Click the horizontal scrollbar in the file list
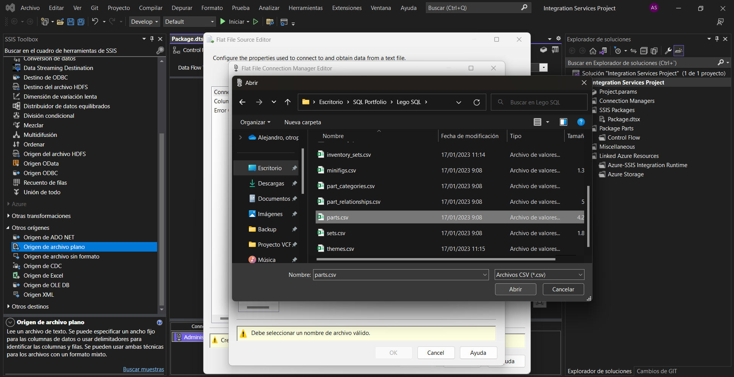This screenshot has width=734, height=377. point(436,259)
